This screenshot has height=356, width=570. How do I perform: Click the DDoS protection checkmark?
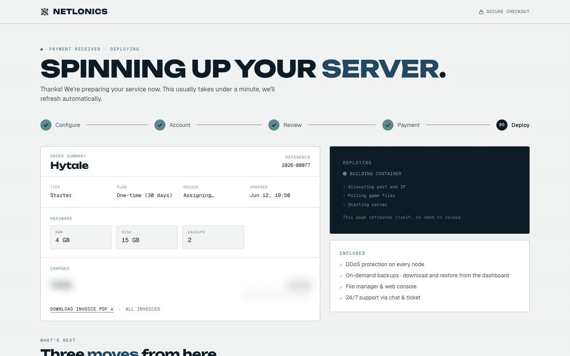pos(341,265)
